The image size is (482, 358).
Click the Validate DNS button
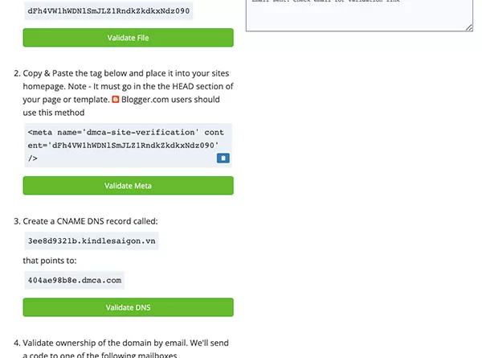click(129, 307)
